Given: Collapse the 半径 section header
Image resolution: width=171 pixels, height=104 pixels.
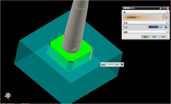Looking at the screenshot, I should (x=167, y=23).
